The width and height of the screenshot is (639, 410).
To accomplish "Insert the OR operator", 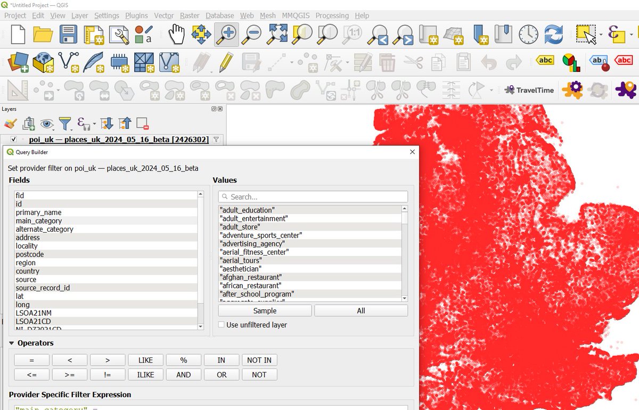I will (222, 374).
